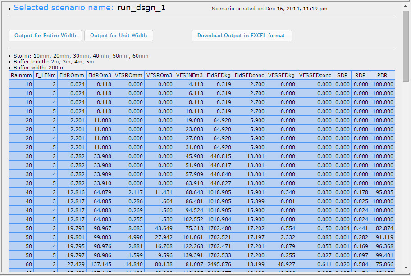This screenshot has height=276, width=411.
Task: Click the PDR value 99.401
Action: point(382,255)
